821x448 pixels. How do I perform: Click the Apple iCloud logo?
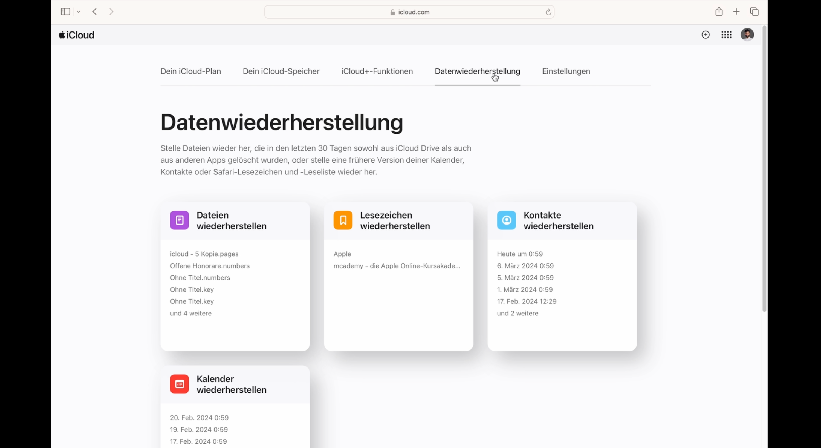click(x=76, y=35)
